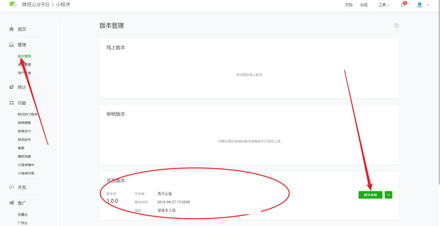Open 微信支付 in the sidebar

(x=25, y=131)
